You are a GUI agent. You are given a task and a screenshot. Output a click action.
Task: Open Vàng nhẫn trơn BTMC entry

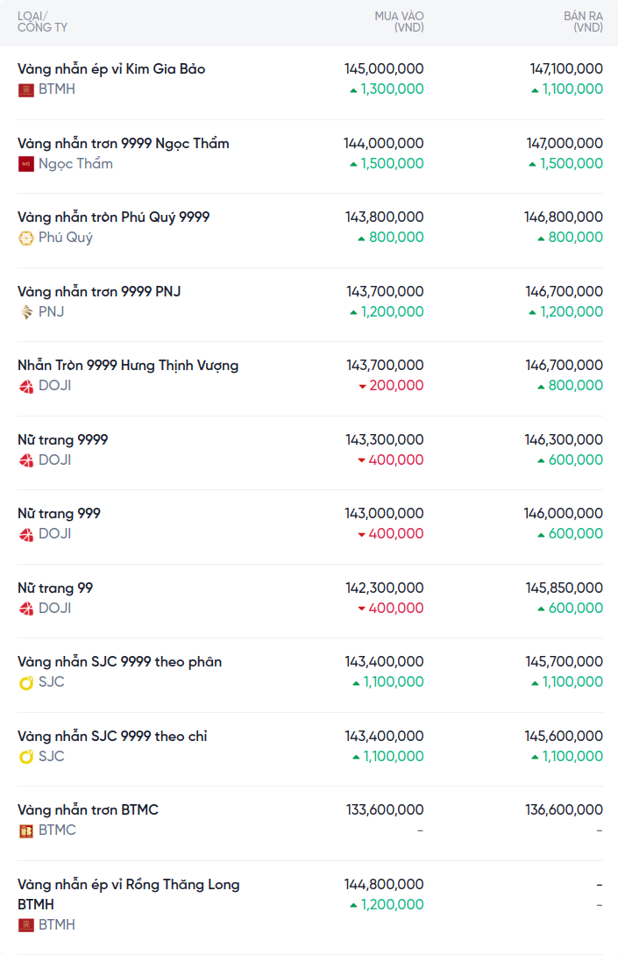point(88,810)
